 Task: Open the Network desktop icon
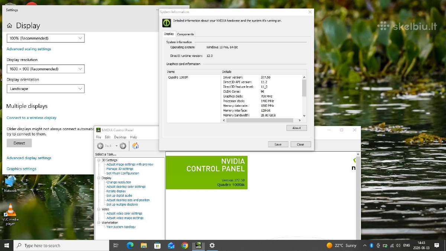[10, 184]
